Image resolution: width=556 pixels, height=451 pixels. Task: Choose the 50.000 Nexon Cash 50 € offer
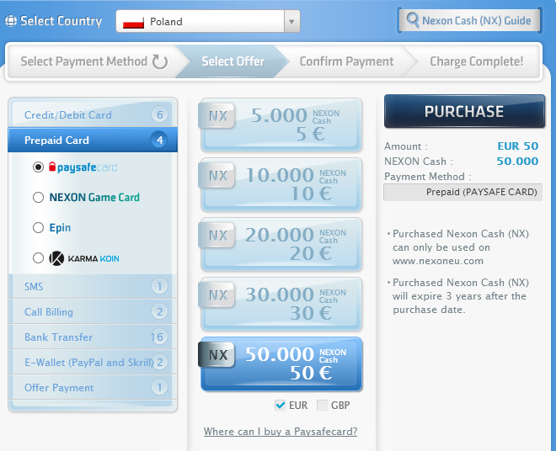281,363
